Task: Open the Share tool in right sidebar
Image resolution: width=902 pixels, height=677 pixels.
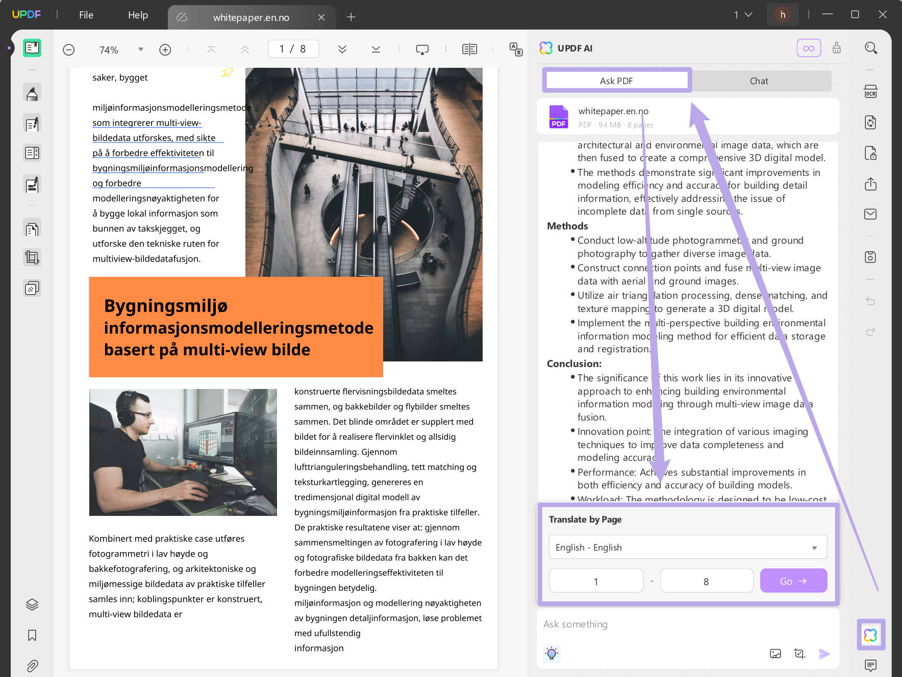Action: tap(870, 184)
